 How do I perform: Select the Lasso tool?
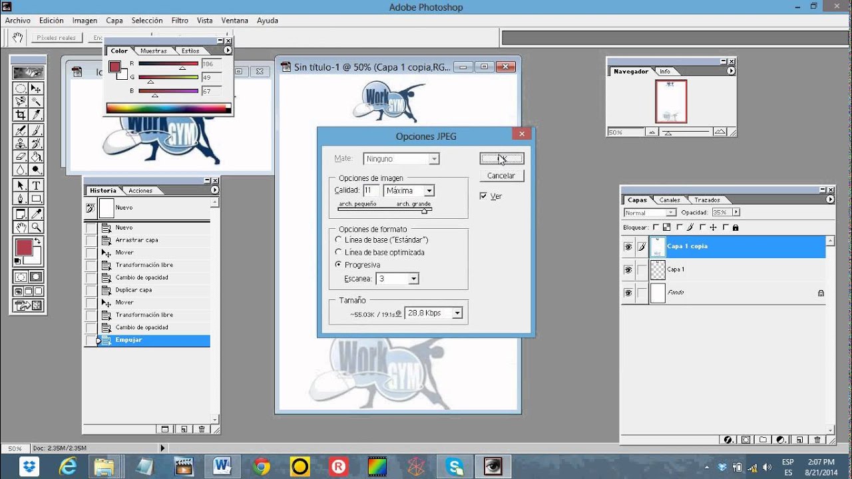(x=21, y=101)
